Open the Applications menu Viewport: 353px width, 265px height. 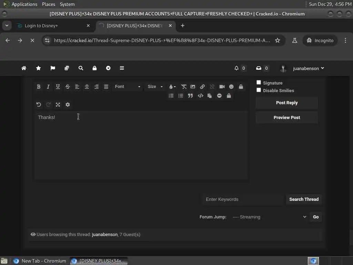click(x=24, y=4)
